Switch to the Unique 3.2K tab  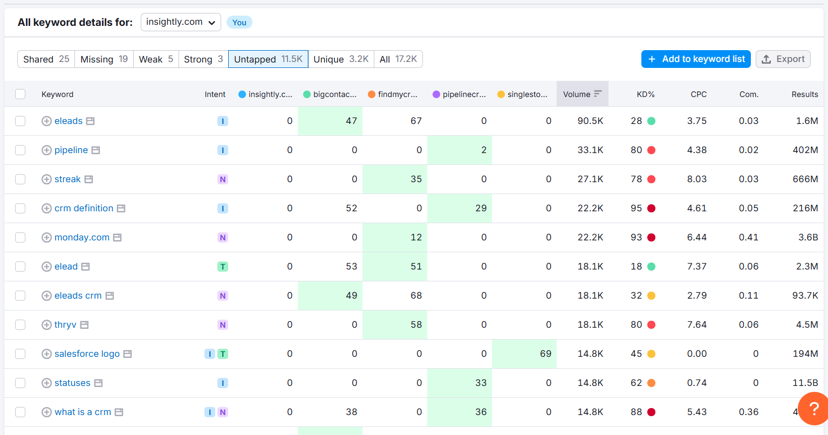point(341,59)
